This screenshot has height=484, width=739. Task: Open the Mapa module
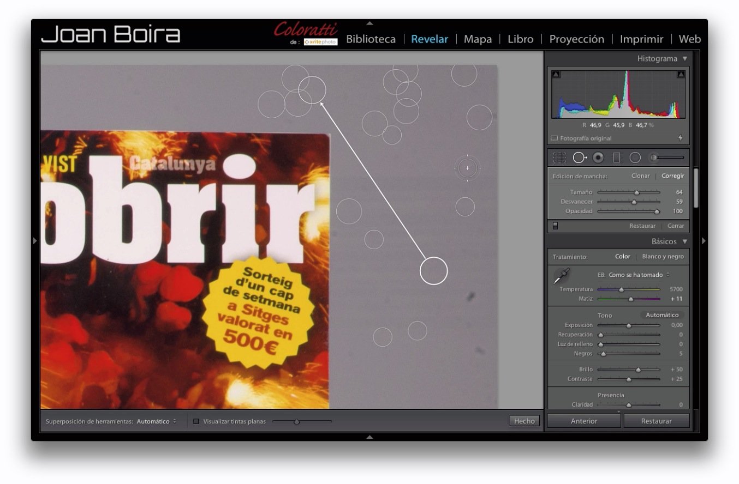pos(478,39)
